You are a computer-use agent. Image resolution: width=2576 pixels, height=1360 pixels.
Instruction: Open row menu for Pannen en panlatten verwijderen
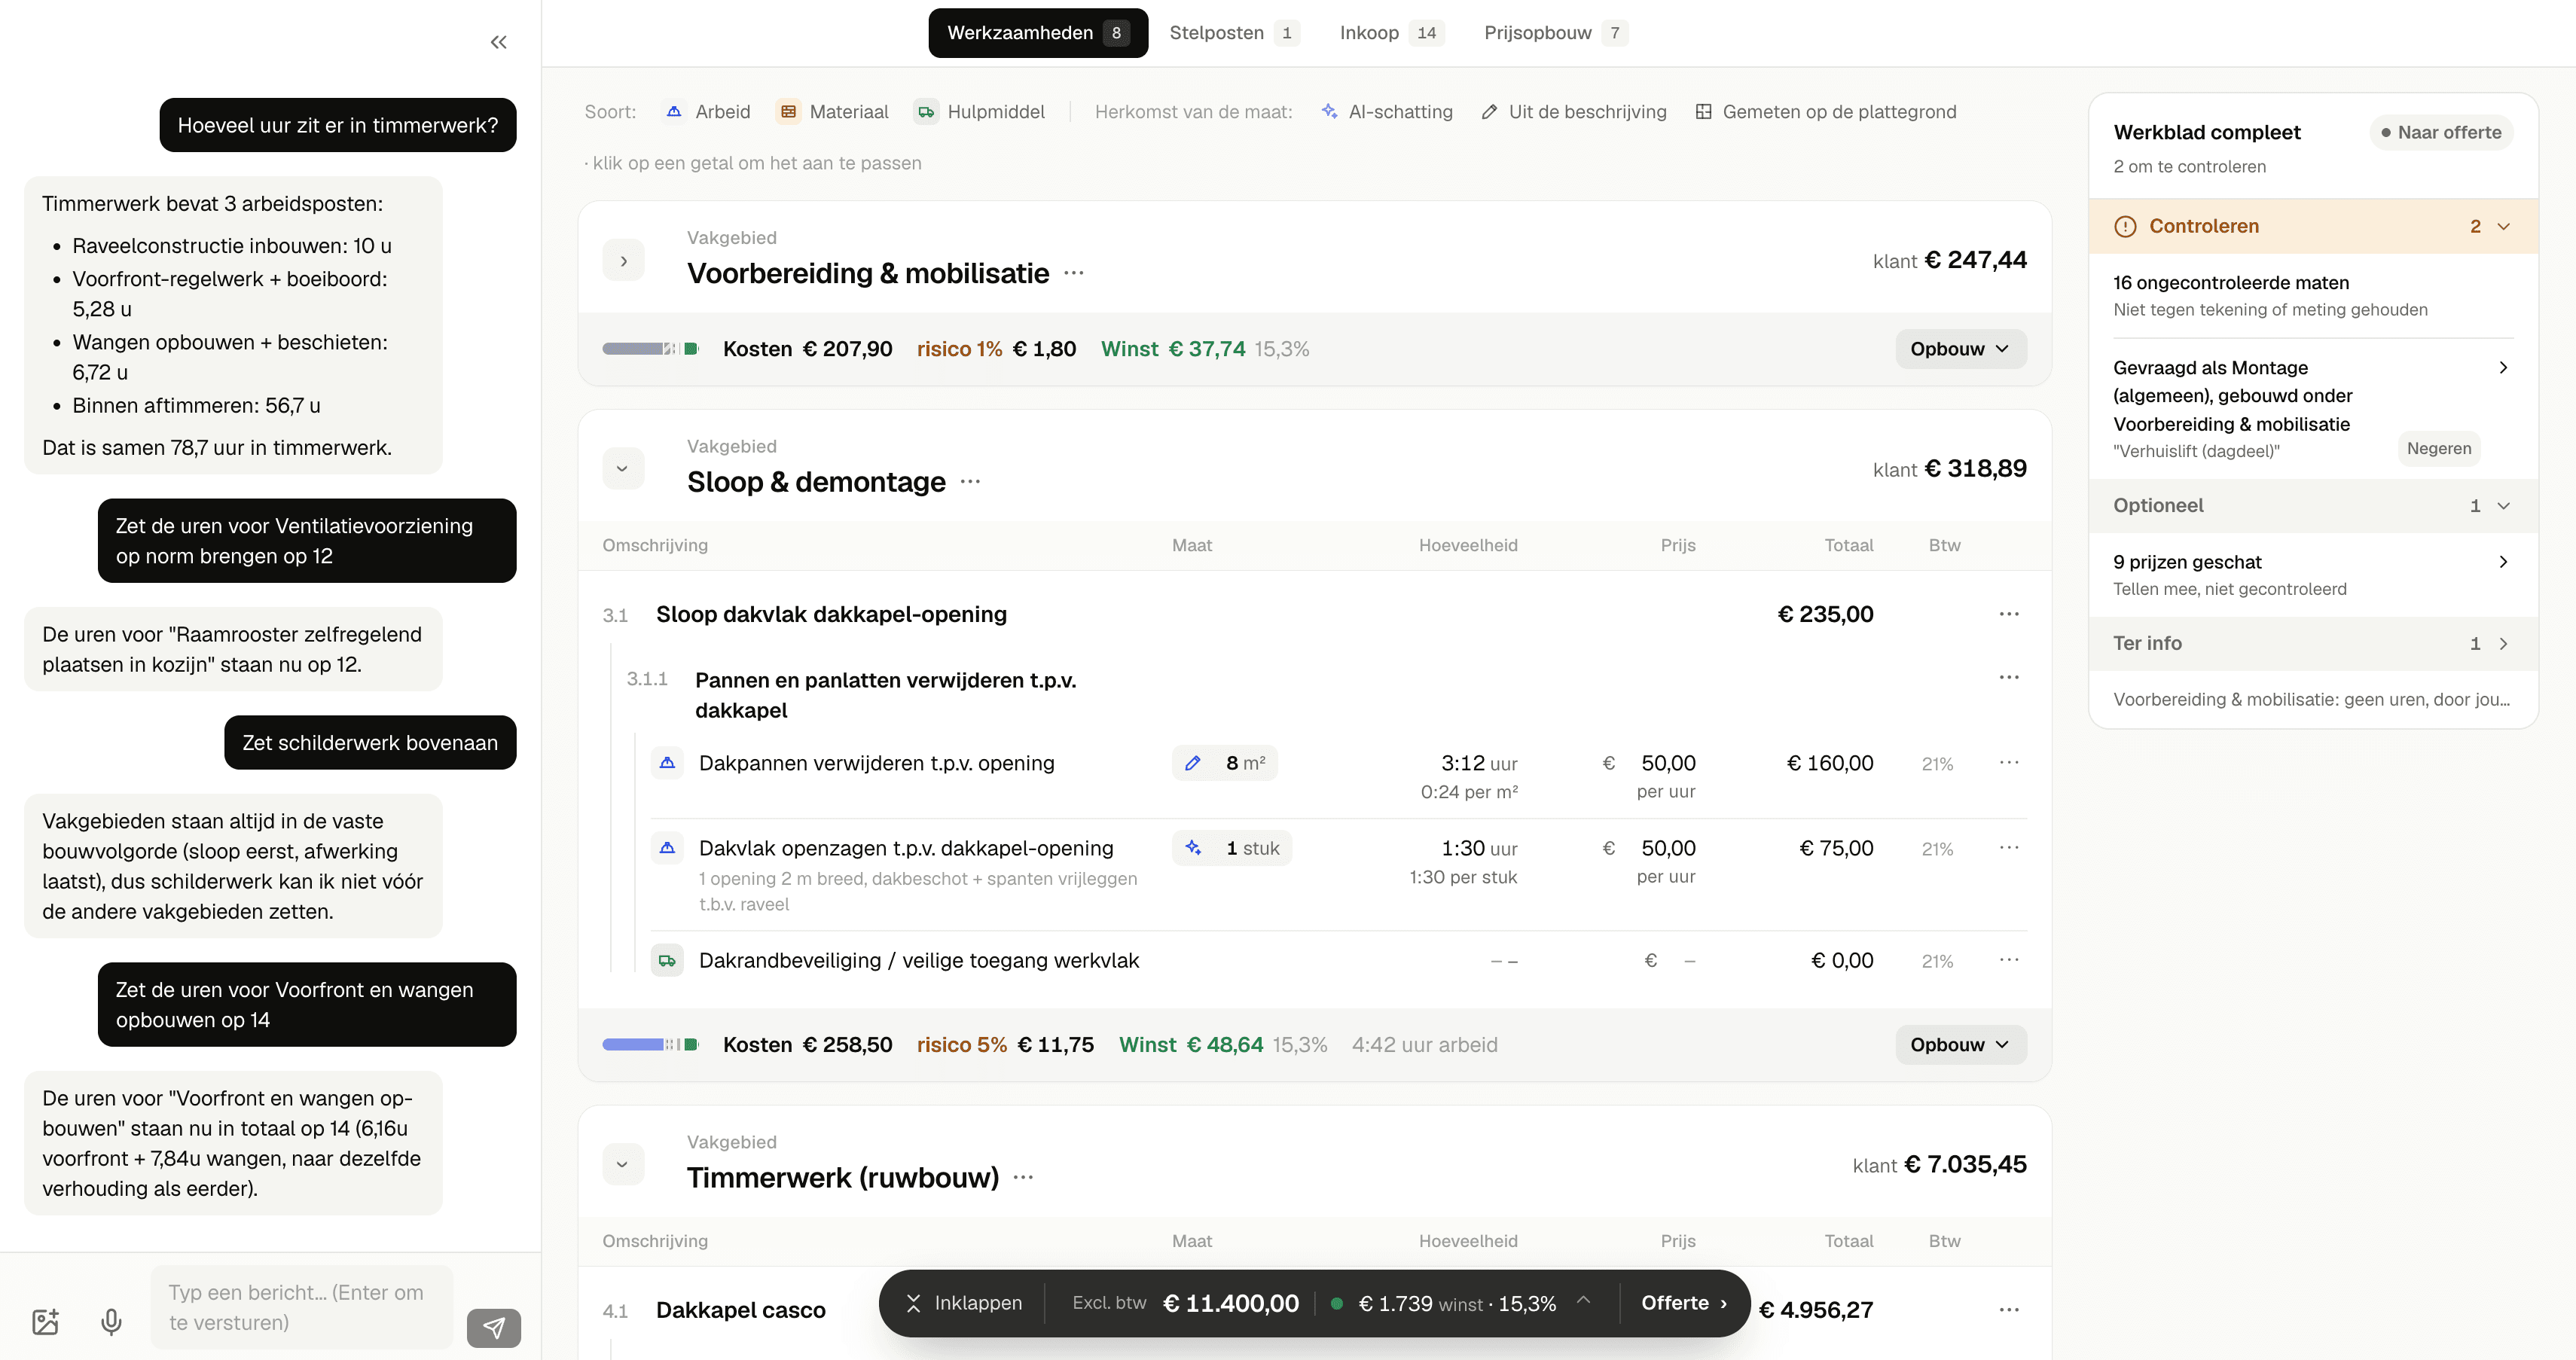pos(2009,678)
